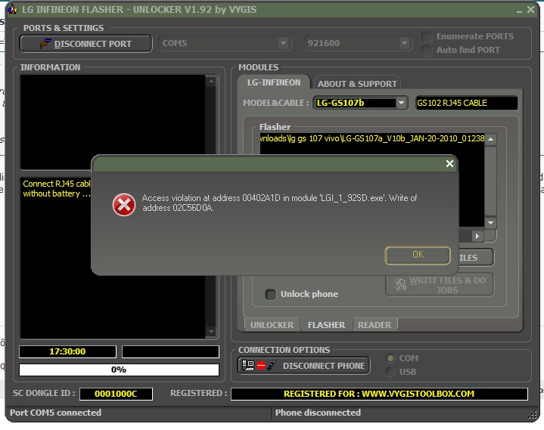This screenshot has height=430, width=544.
Task: Switch to the LG-INFINEON tab
Action: pyautogui.click(x=274, y=82)
